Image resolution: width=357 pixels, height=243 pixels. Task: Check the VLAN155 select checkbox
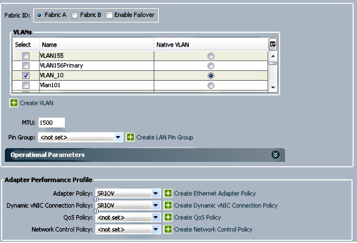pyautogui.click(x=26, y=56)
